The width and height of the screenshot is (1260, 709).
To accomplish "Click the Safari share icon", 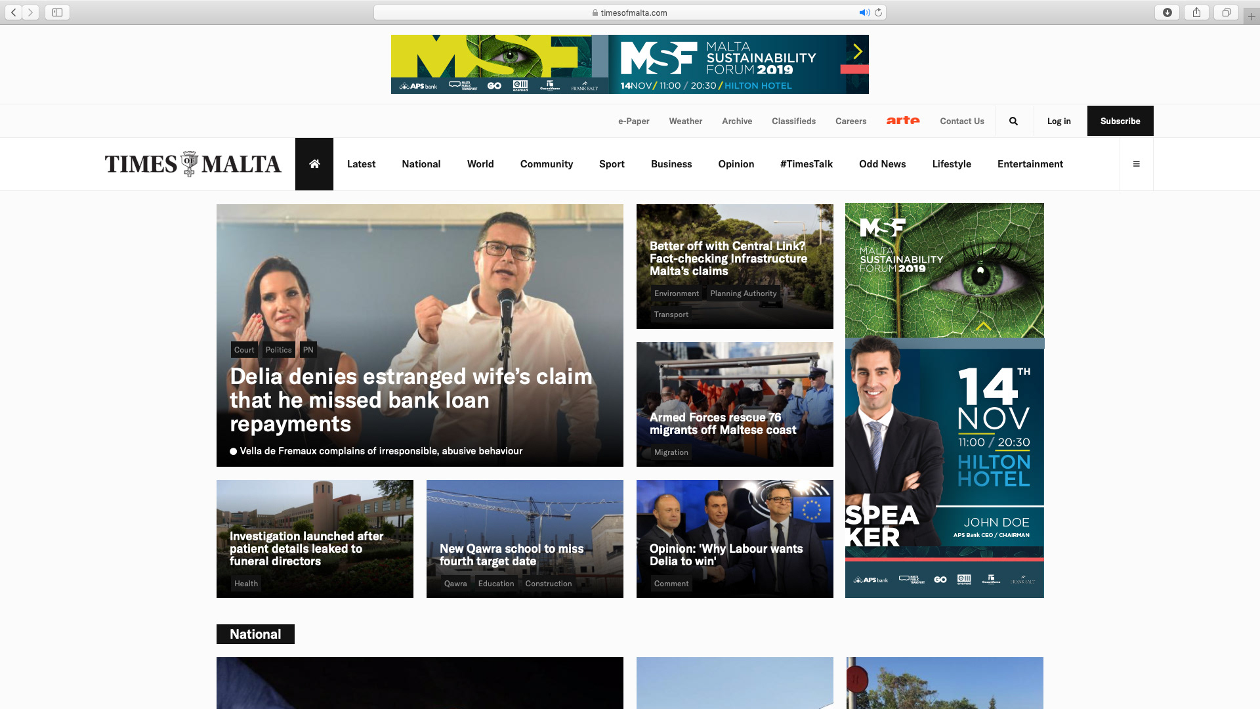I will (1196, 12).
